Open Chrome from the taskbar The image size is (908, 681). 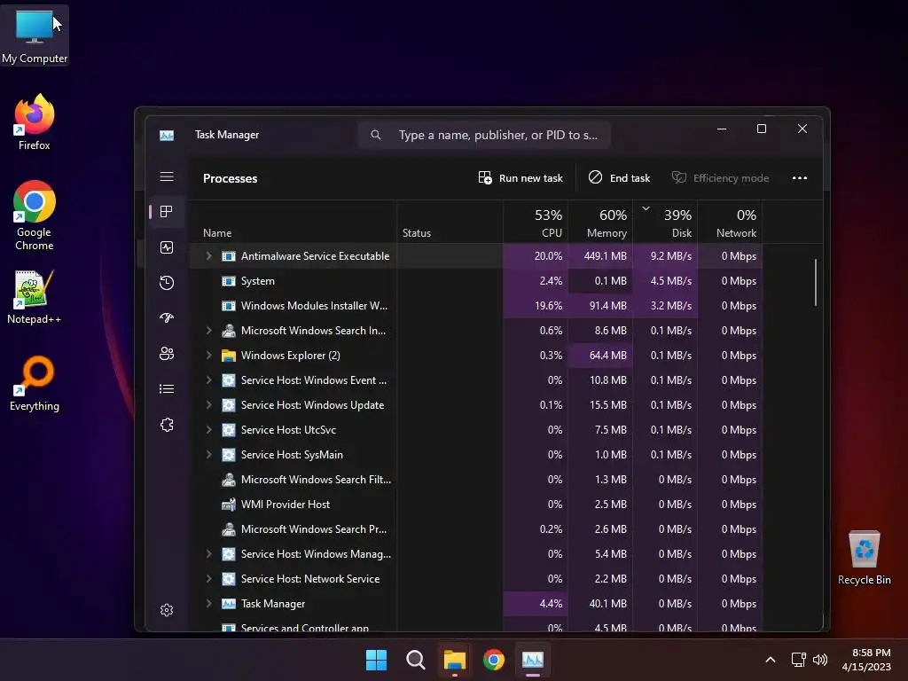click(493, 660)
